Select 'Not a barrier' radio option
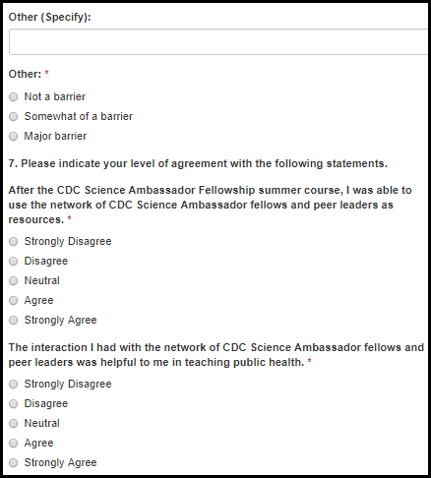The width and height of the screenshot is (431, 478). coord(13,97)
